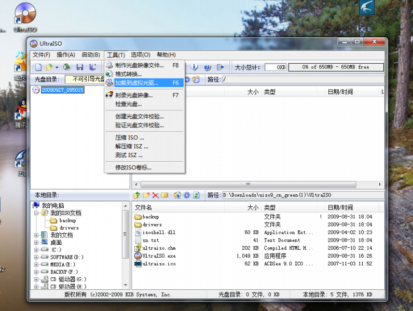Click the Open file folder icon
Viewport: 413px width, 311px height.
49,67
